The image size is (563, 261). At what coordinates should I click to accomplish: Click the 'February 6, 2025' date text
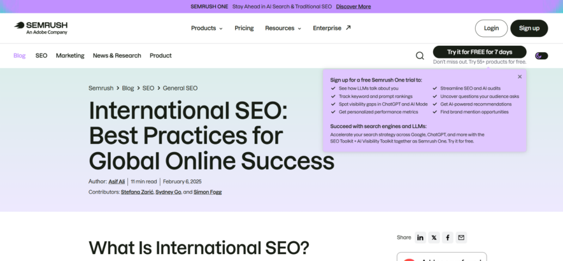[x=182, y=181]
